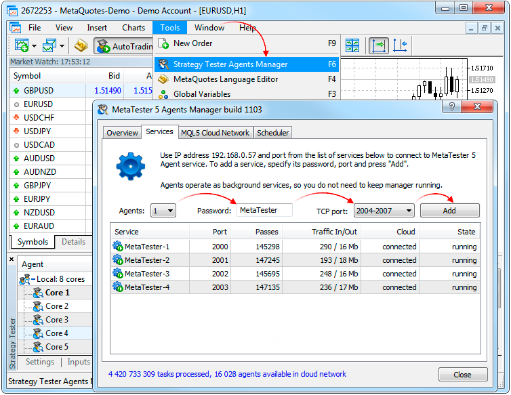
Task: Open the Tools menu
Action: [170, 28]
